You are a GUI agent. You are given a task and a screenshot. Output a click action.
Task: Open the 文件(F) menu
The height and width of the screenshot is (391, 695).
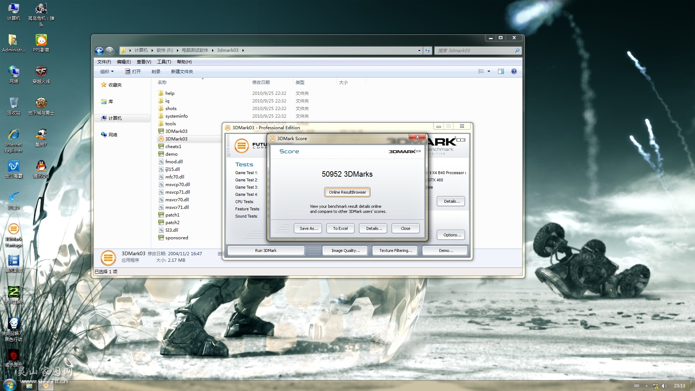click(104, 62)
